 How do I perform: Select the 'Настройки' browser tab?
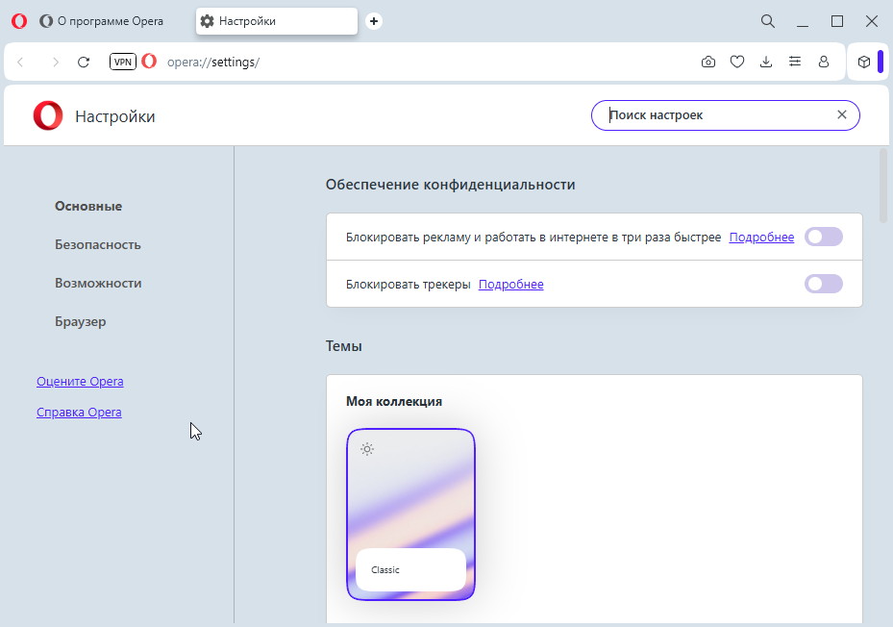click(x=277, y=21)
